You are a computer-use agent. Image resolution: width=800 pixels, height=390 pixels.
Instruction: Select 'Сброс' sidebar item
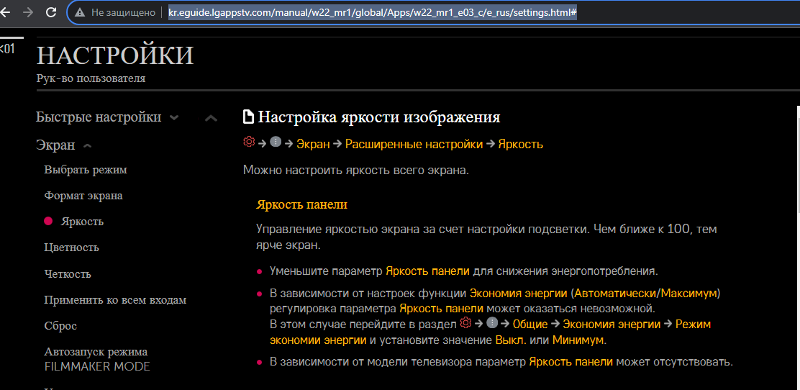tap(60, 326)
